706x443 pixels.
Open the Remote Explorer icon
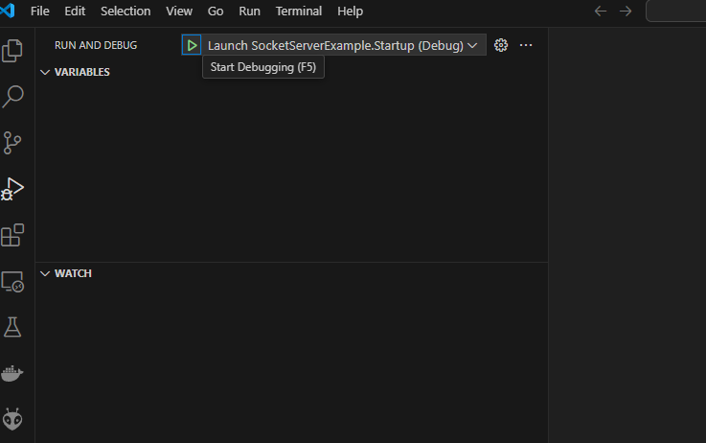[12, 281]
